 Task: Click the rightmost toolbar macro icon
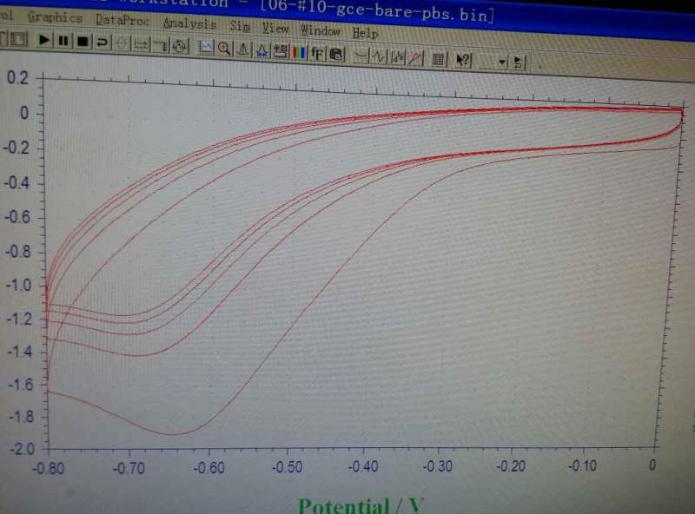517,62
